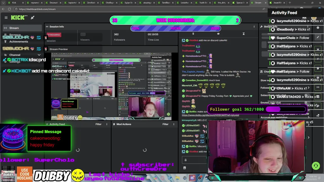Click the wand icon next to the Kick logo
Image resolution: width=324 pixels, height=182 pixels.
(33, 17)
